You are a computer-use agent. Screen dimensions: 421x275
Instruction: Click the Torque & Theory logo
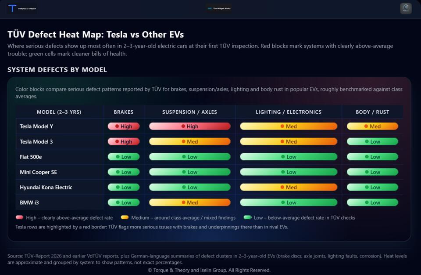point(21,8)
